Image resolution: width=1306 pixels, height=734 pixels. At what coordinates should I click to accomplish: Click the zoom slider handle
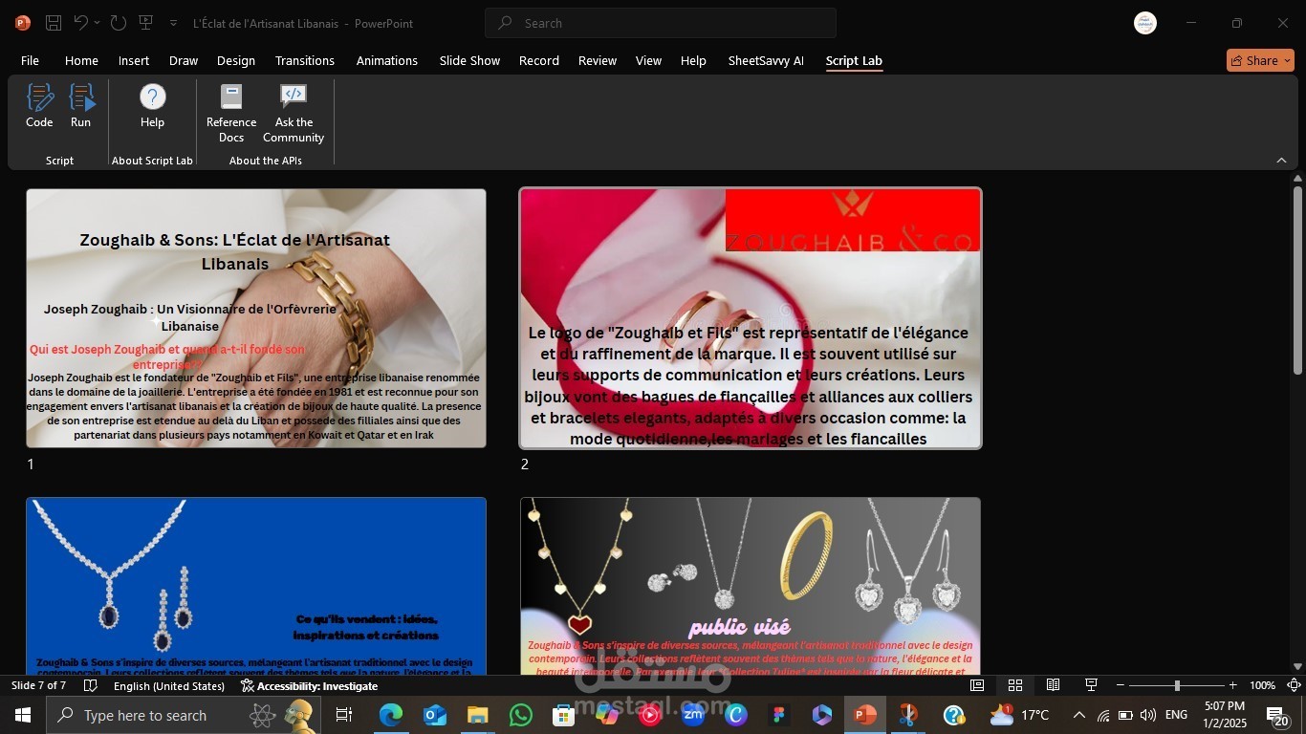1177,685
